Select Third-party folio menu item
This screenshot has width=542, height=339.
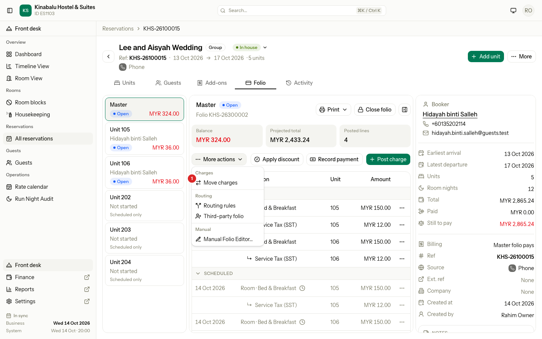pos(227,216)
